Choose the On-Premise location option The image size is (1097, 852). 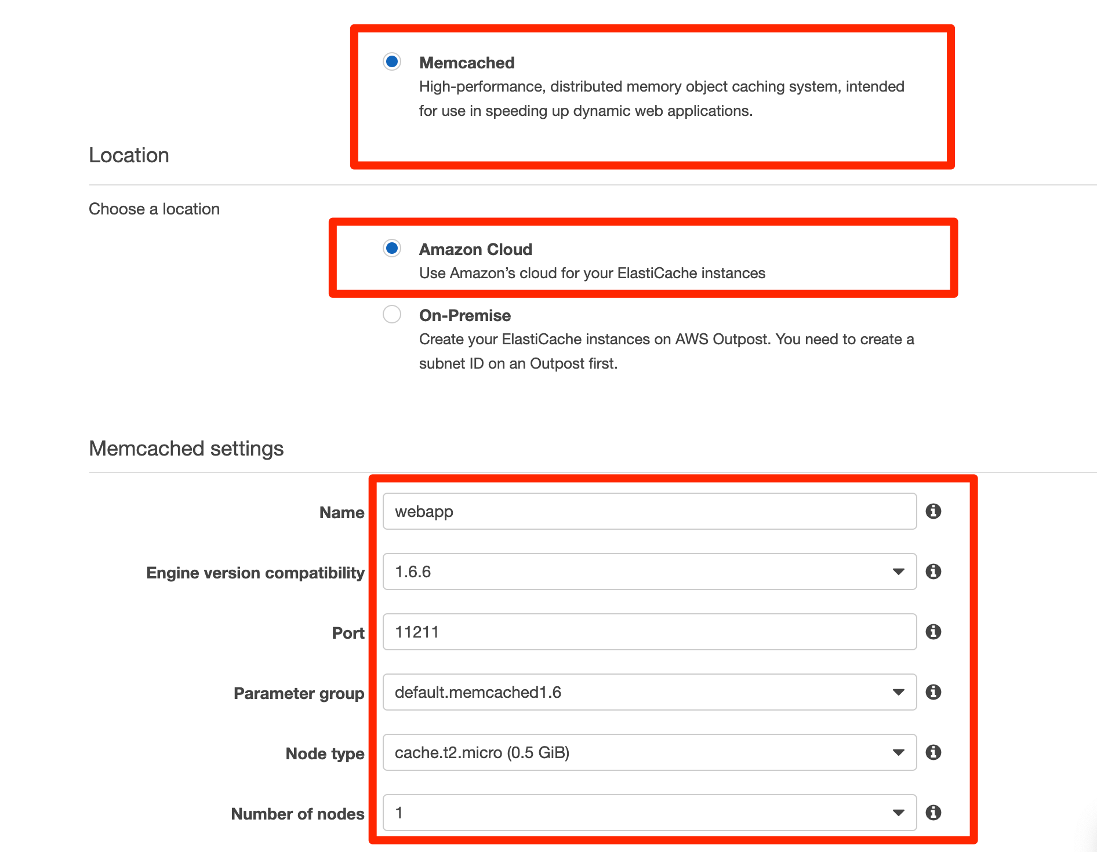[392, 314]
